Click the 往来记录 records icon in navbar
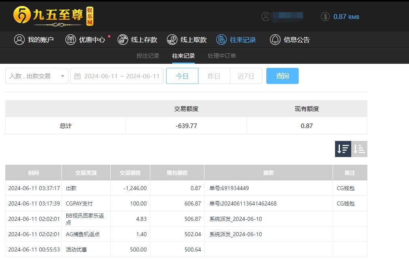The height and width of the screenshot is (260, 409). point(221,40)
